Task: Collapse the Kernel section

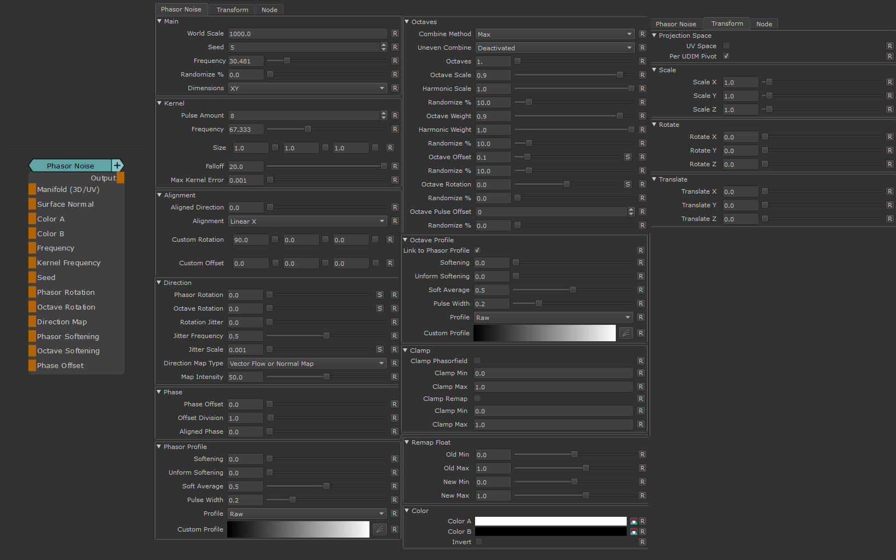Action: 160,103
